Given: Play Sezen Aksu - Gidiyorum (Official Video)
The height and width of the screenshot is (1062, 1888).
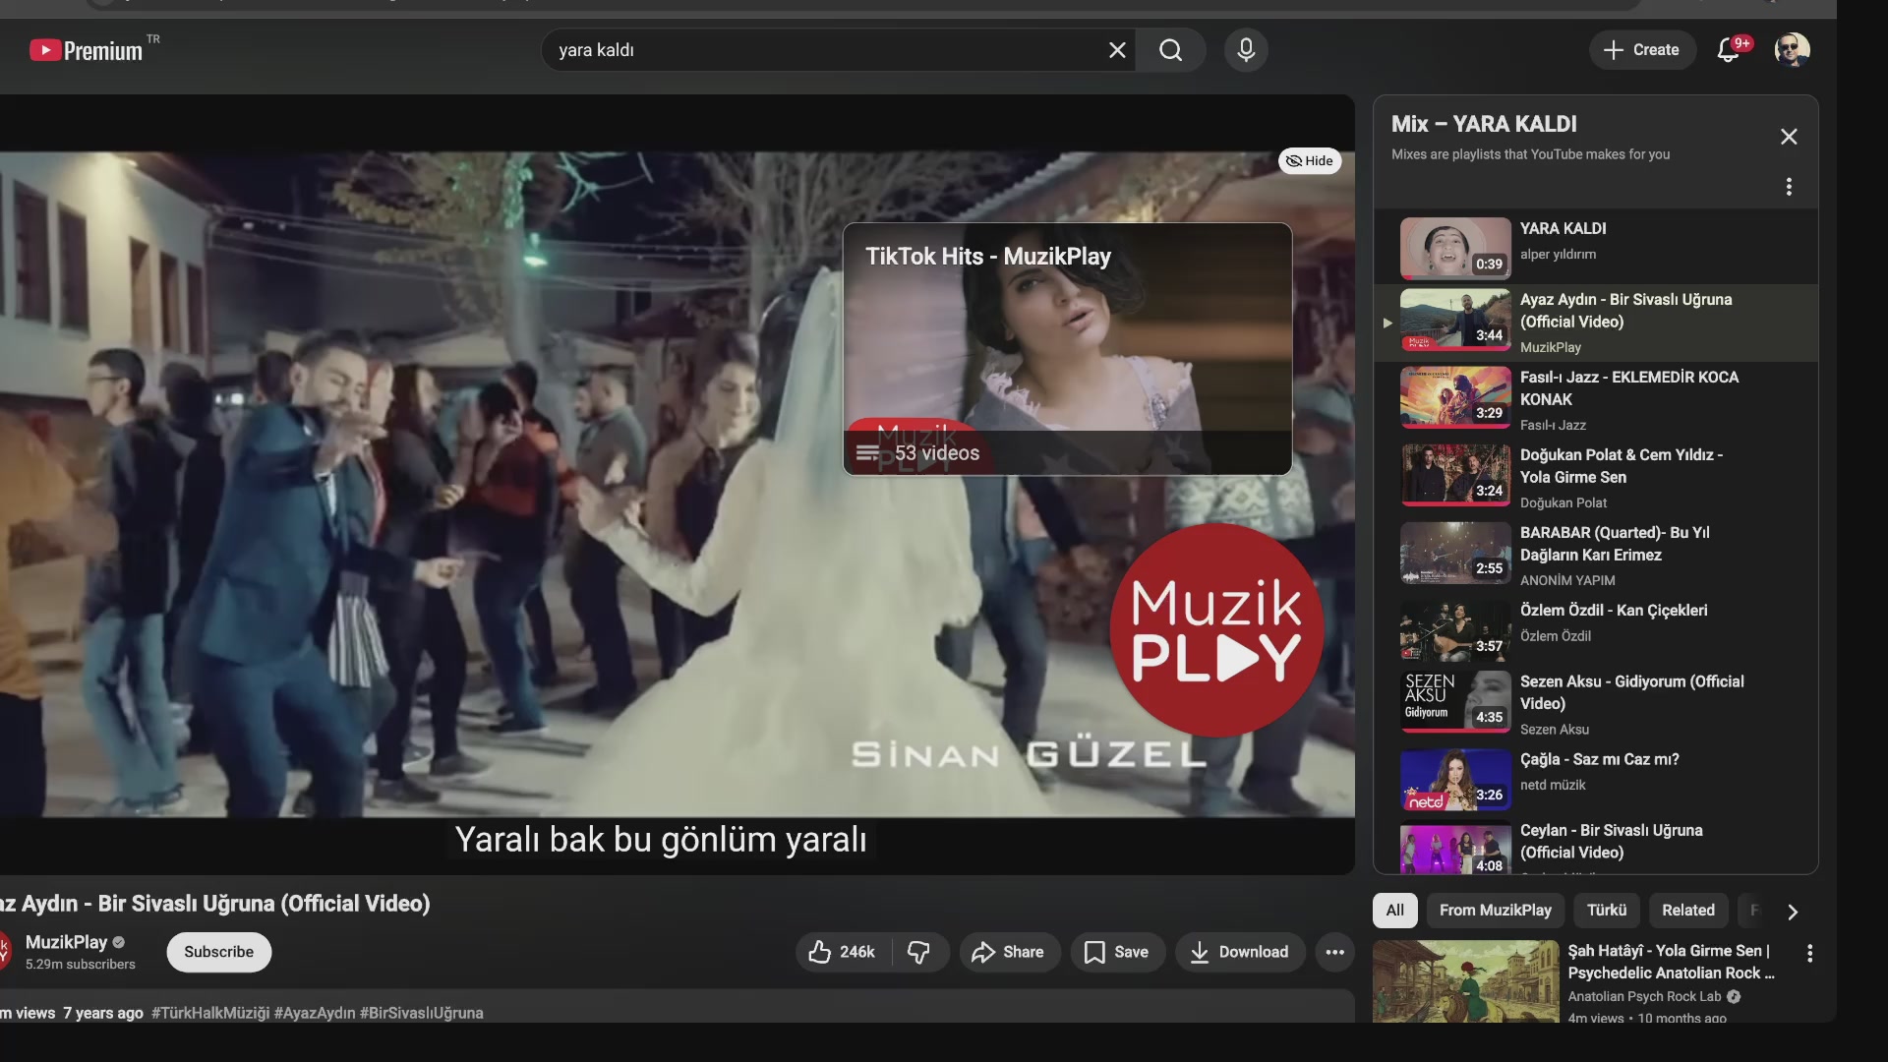Looking at the screenshot, I should click(1595, 705).
